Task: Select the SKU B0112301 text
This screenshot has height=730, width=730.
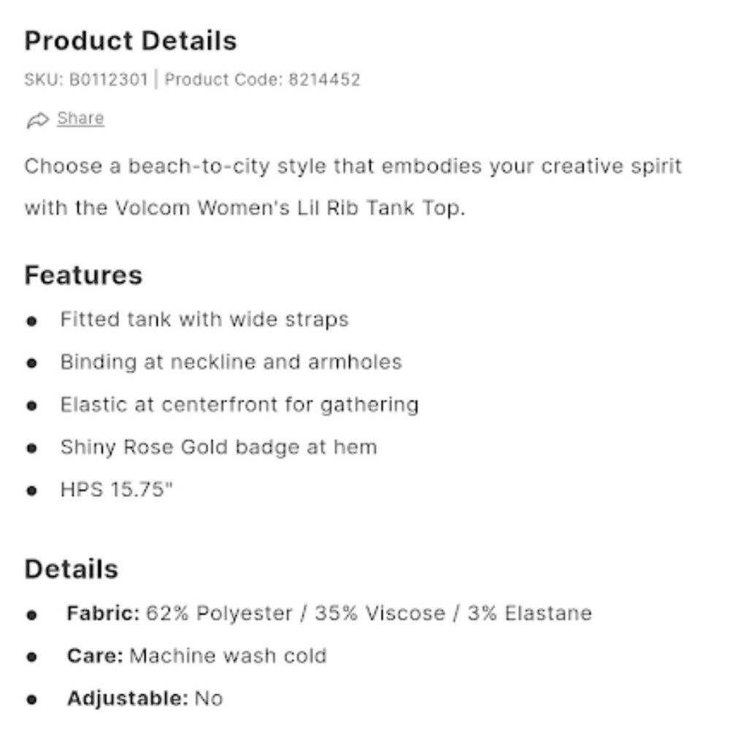Action: tap(86, 80)
